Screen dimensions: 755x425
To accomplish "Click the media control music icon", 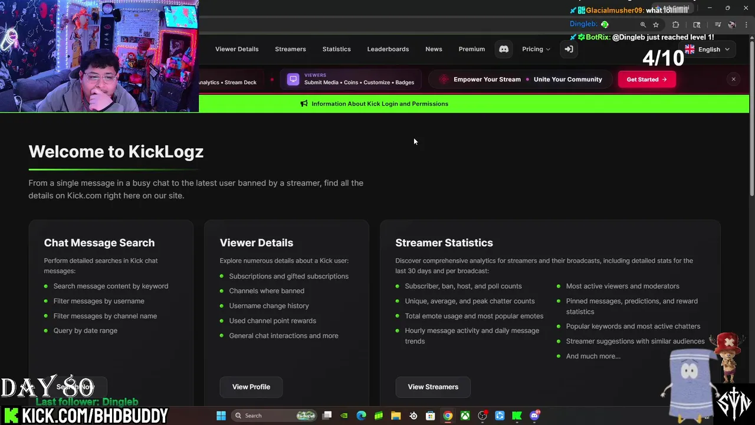I will [x=718, y=25].
